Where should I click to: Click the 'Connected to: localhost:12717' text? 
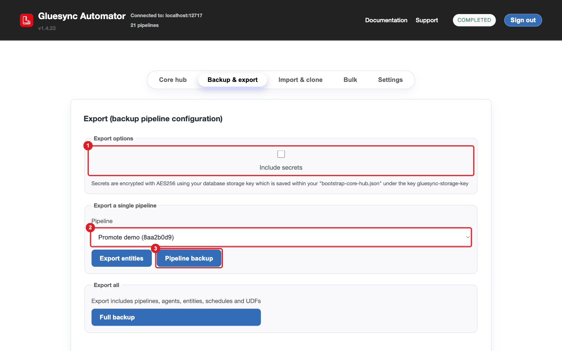coord(166,16)
